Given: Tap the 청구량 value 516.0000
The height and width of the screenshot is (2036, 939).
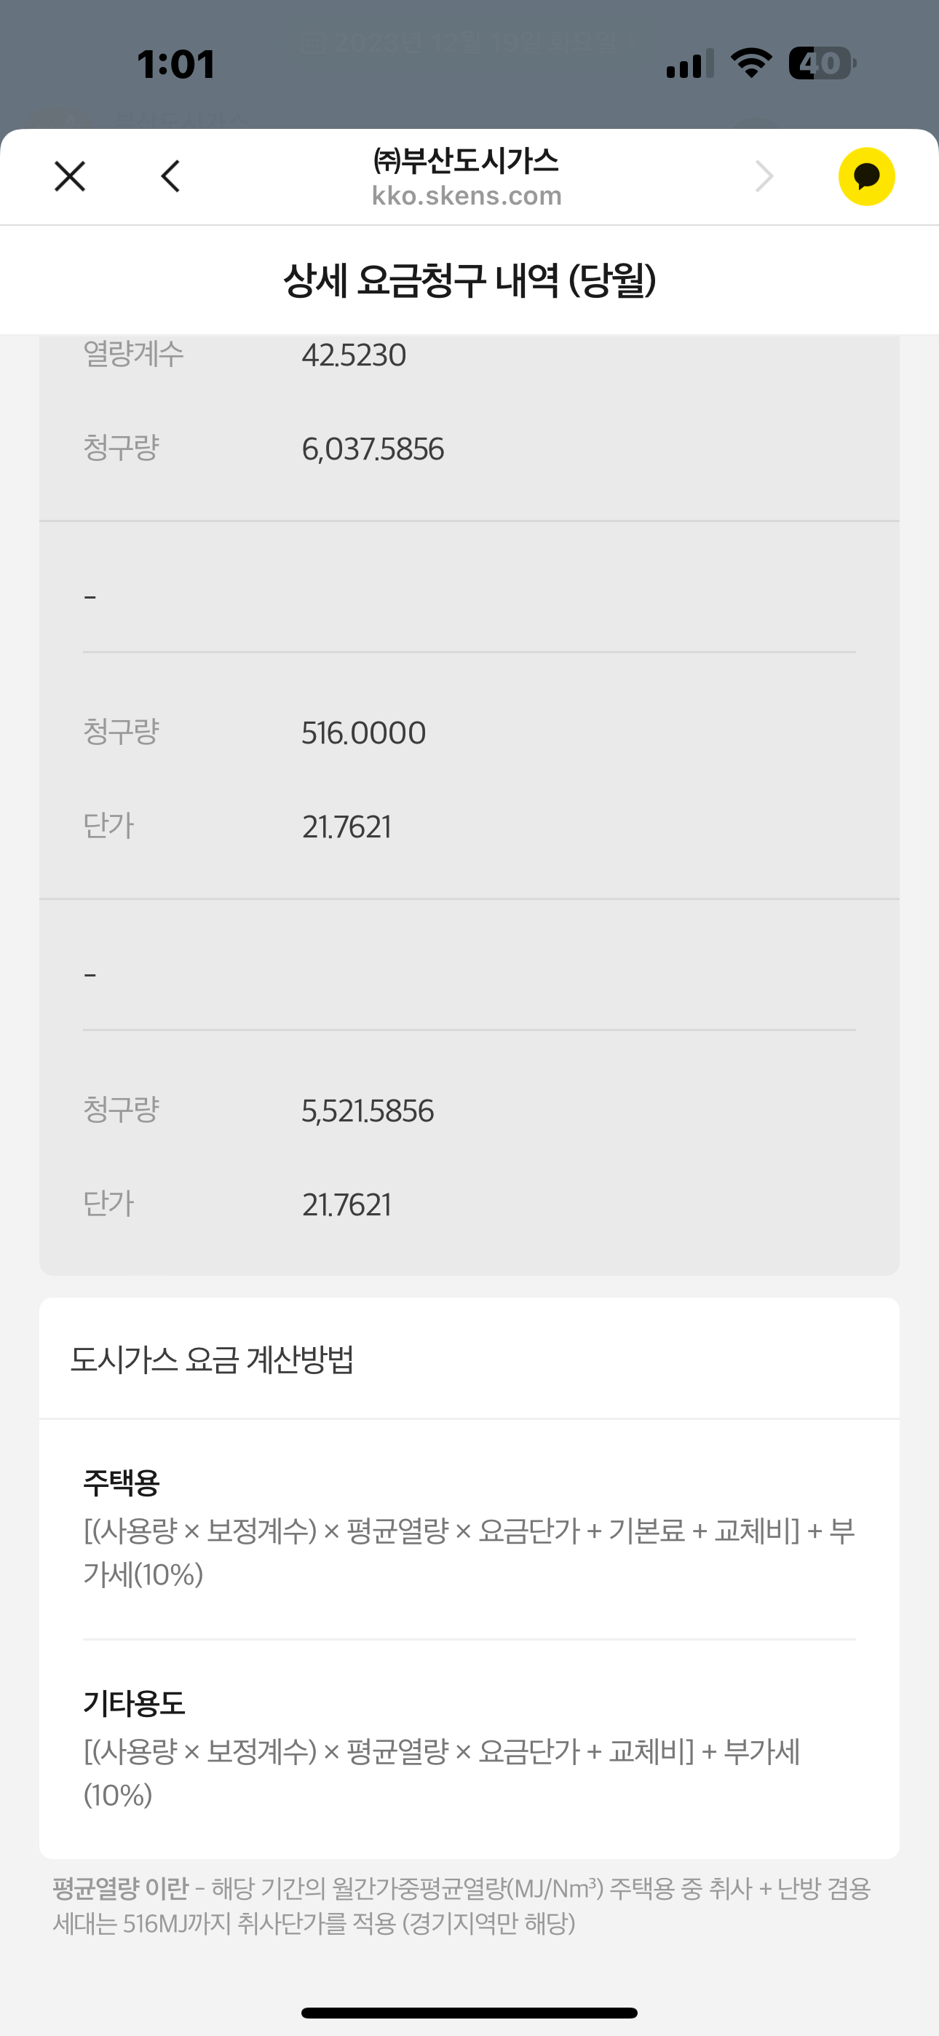Looking at the screenshot, I should [x=363, y=733].
